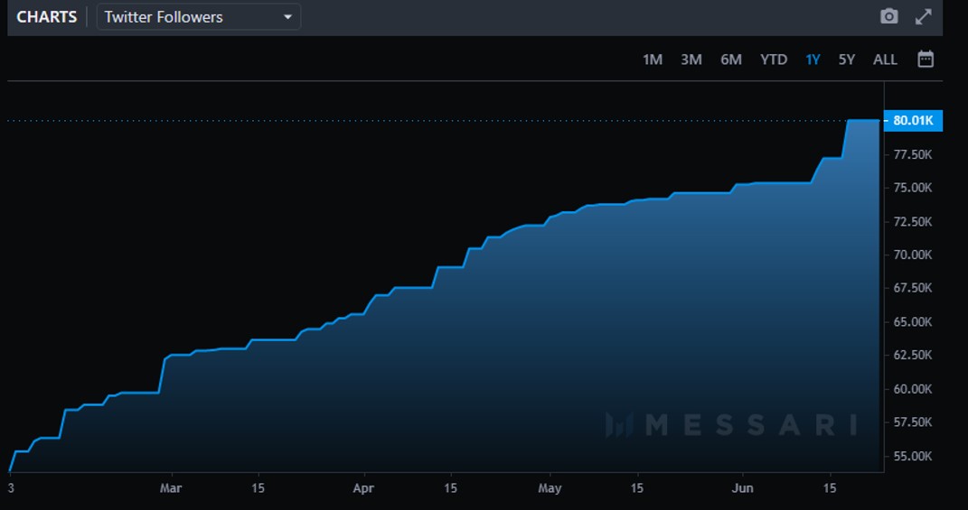This screenshot has height=510, width=968.
Task: Click the Mar label on time axis
Action: point(170,488)
